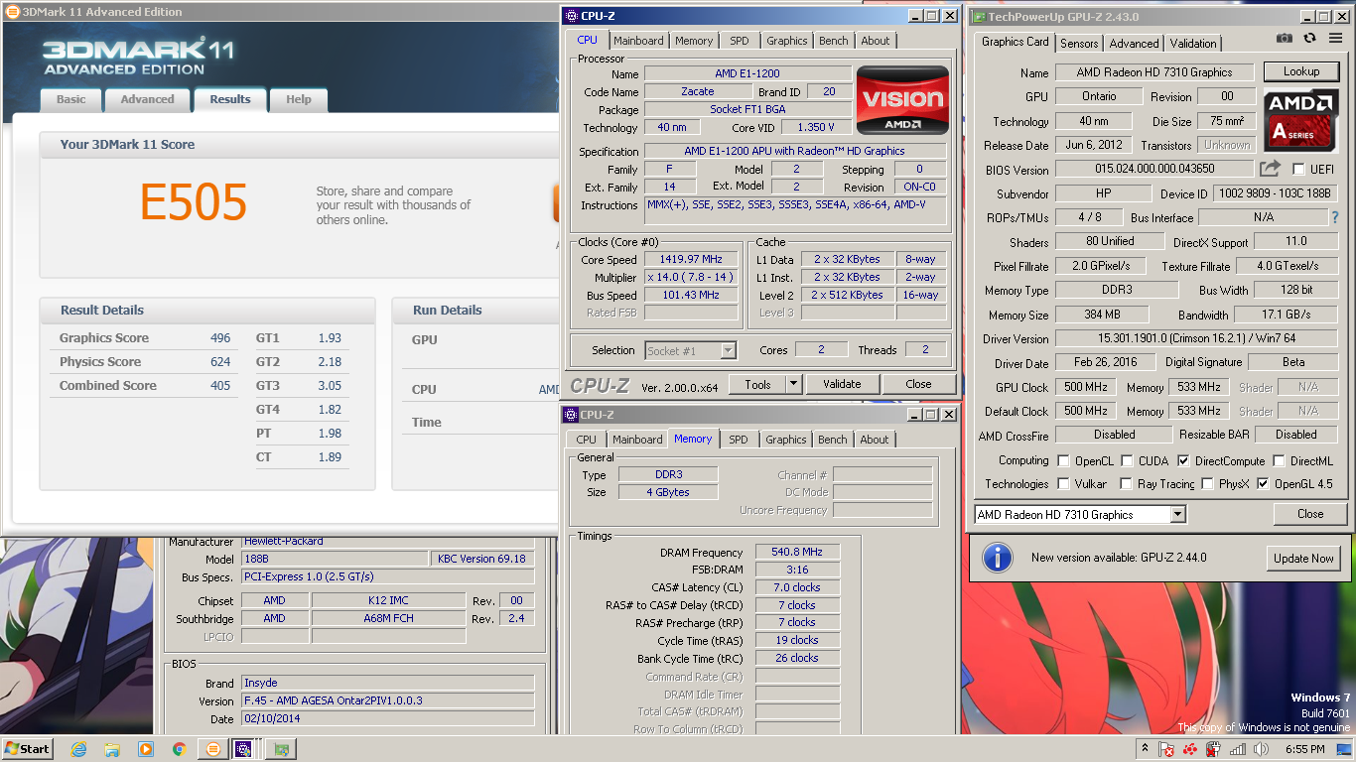The width and height of the screenshot is (1356, 762).
Task: Click the Bus Interface question mark icon
Action: 1334,217
